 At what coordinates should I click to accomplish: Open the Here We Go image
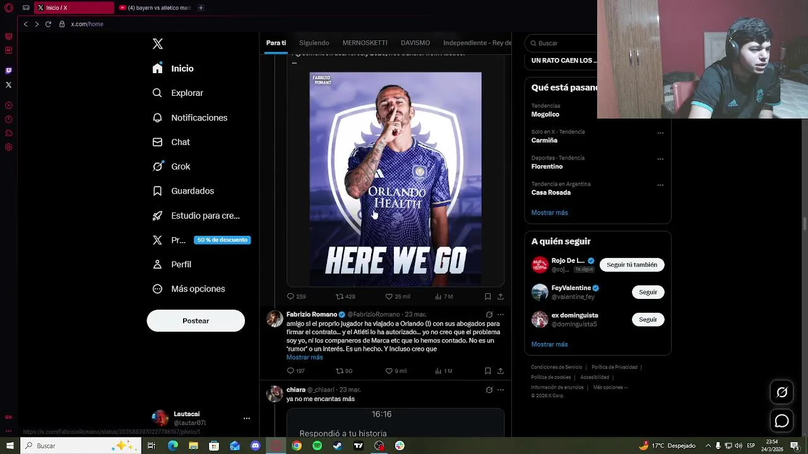click(x=395, y=180)
